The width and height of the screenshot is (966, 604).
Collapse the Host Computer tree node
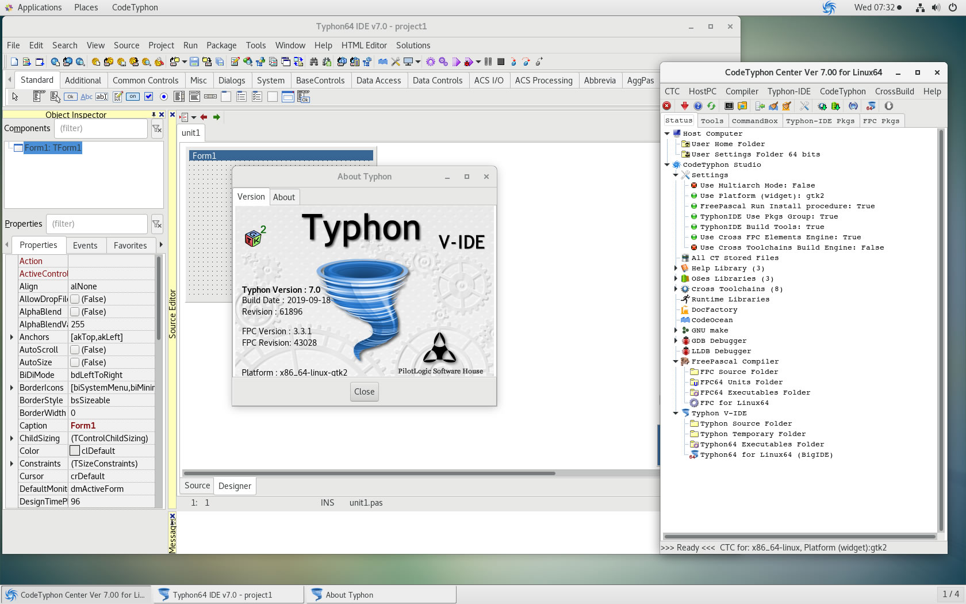[668, 133]
